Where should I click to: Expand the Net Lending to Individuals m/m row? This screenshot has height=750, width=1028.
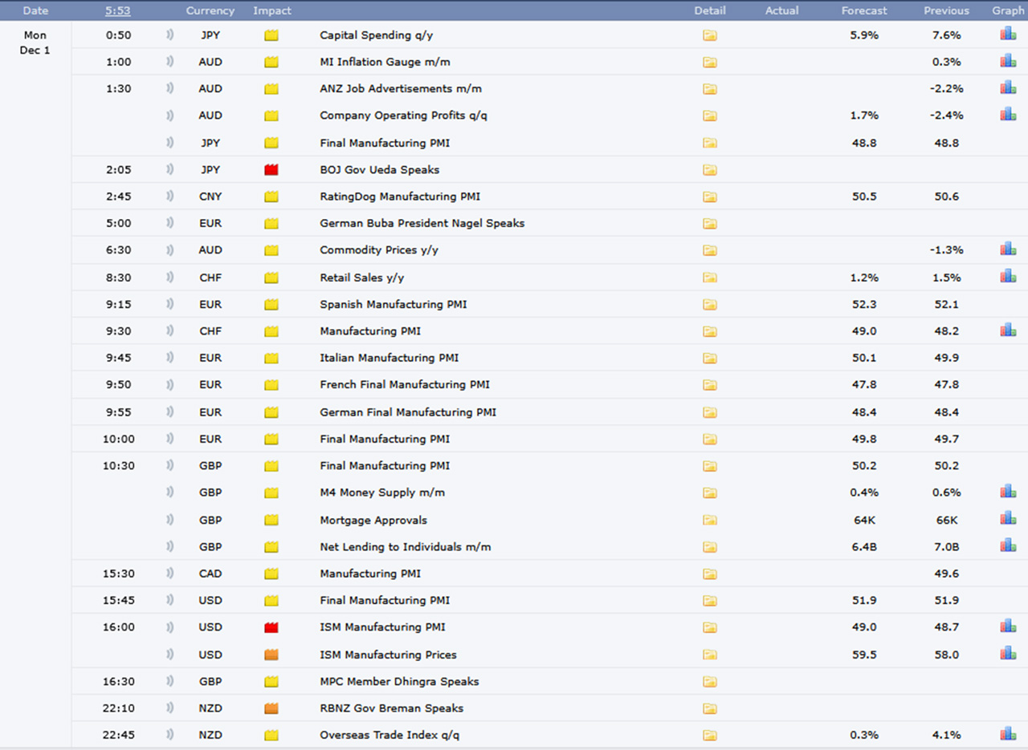[405, 547]
